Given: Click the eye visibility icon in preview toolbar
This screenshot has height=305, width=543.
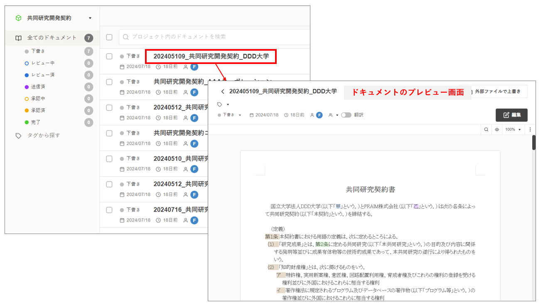Looking at the screenshot, I should point(497,130).
